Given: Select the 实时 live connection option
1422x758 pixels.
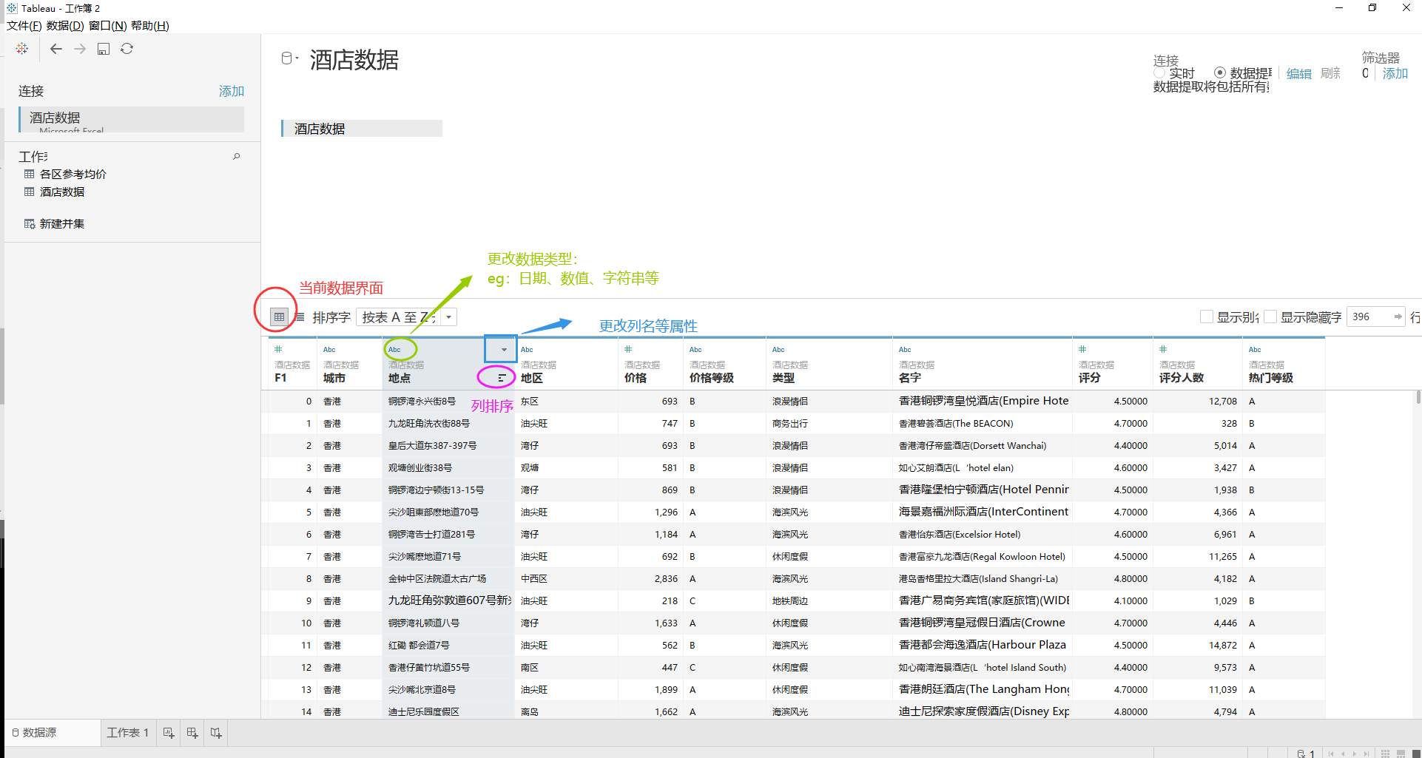Looking at the screenshot, I should click(x=1160, y=72).
